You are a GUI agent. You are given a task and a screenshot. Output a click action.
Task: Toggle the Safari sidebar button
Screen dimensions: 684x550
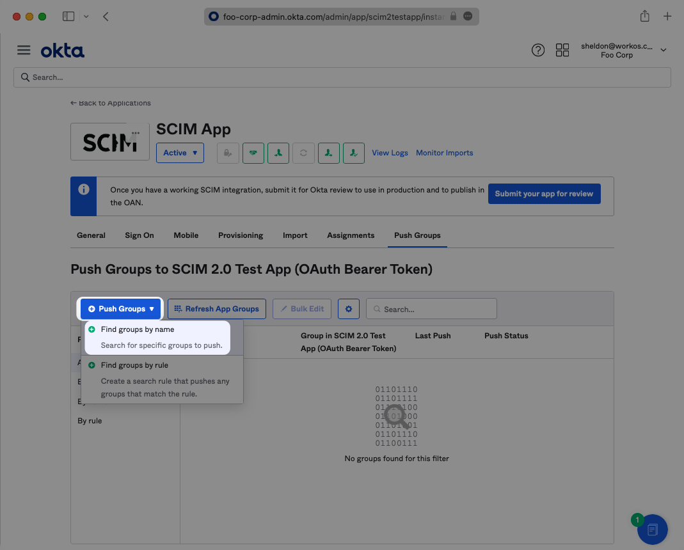68,17
